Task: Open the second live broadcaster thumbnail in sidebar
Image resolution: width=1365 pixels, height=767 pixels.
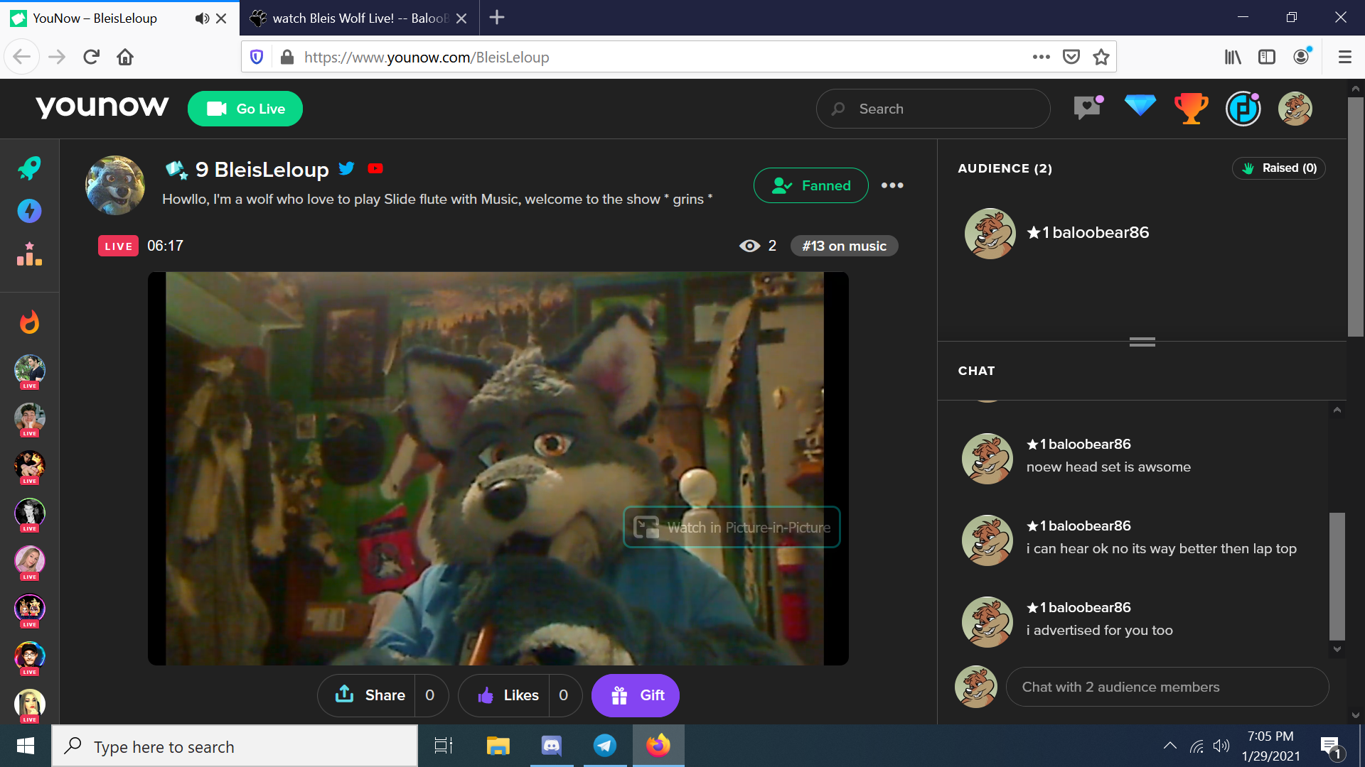Action: point(30,419)
